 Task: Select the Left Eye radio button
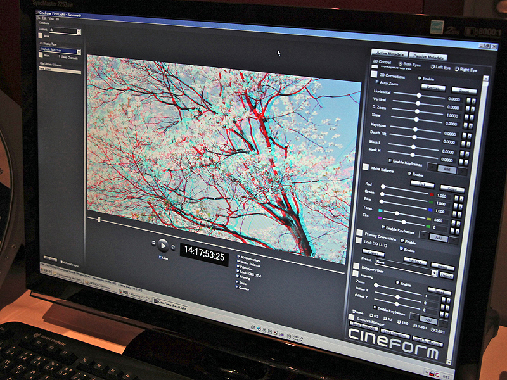pos(433,67)
